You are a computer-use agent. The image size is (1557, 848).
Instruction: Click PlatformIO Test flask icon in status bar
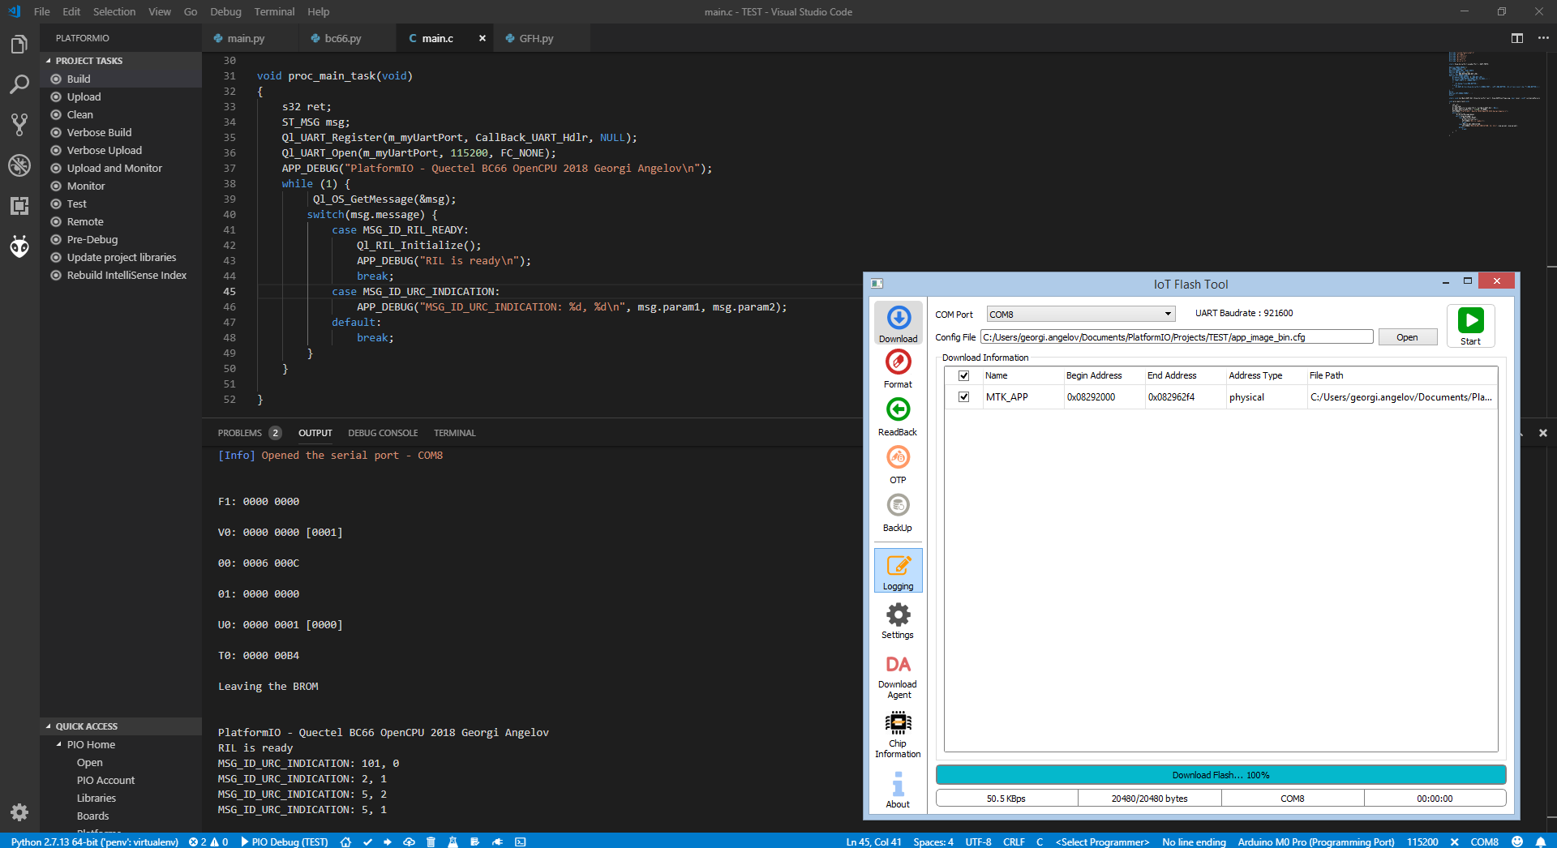point(453,842)
